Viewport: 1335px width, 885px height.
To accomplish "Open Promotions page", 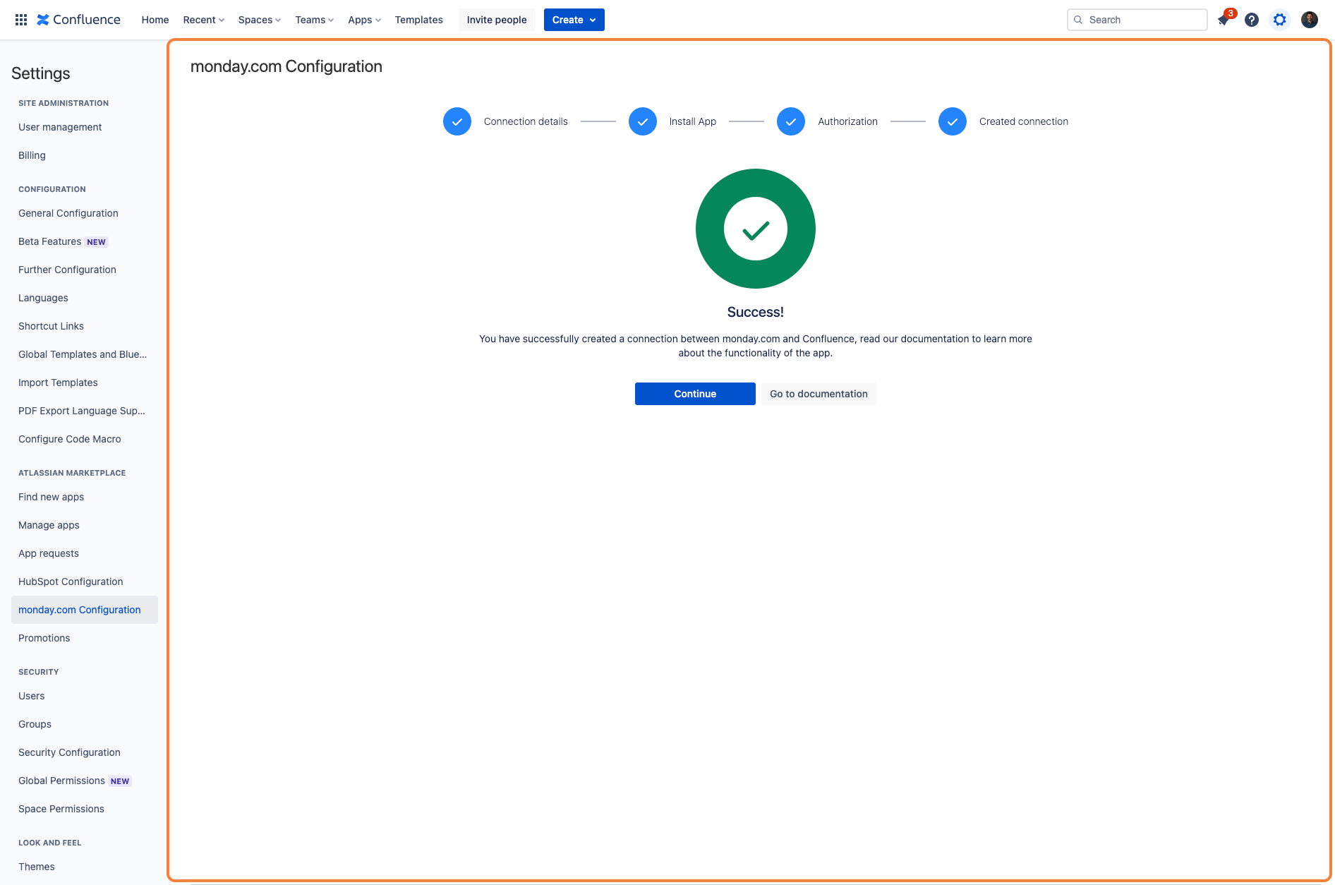I will pyautogui.click(x=85, y=638).
